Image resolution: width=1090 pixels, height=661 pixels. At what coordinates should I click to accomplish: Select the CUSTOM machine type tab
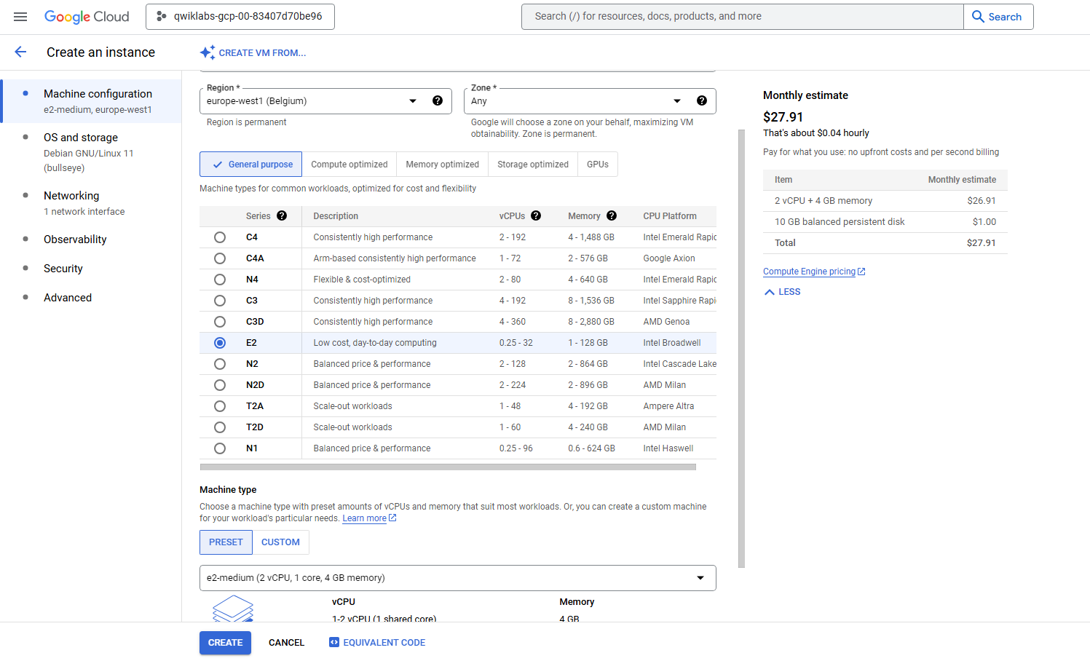(x=280, y=542)
